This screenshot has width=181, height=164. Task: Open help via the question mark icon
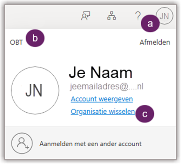[x=138, y=16]
